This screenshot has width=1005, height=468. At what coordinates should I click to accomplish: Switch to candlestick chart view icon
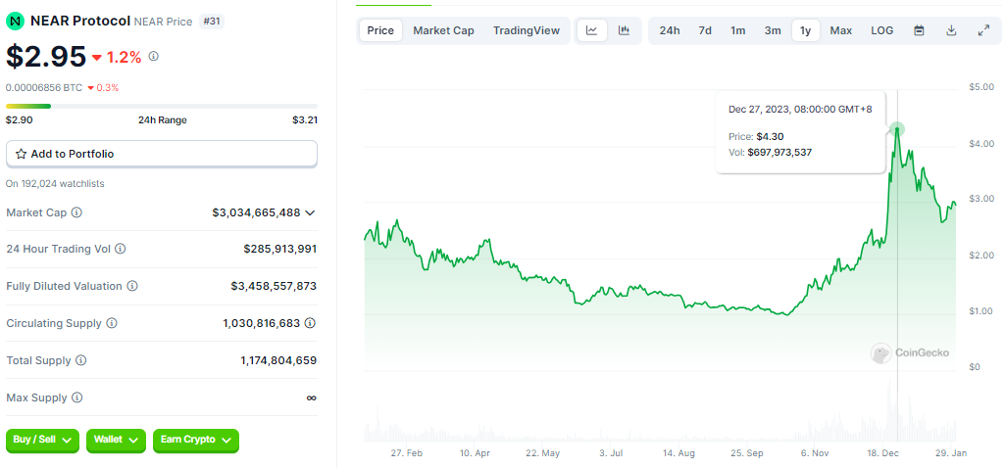coord(624,30)
